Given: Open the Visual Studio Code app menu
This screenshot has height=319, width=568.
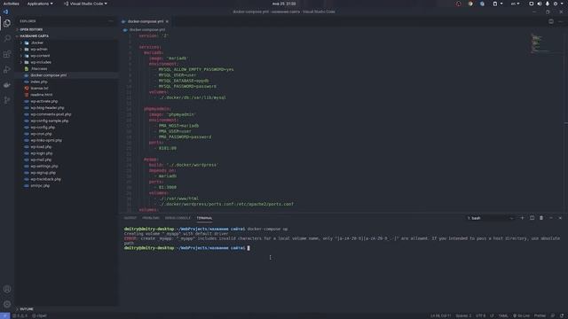Looking at the screenshot, I should tap(86, 4).
